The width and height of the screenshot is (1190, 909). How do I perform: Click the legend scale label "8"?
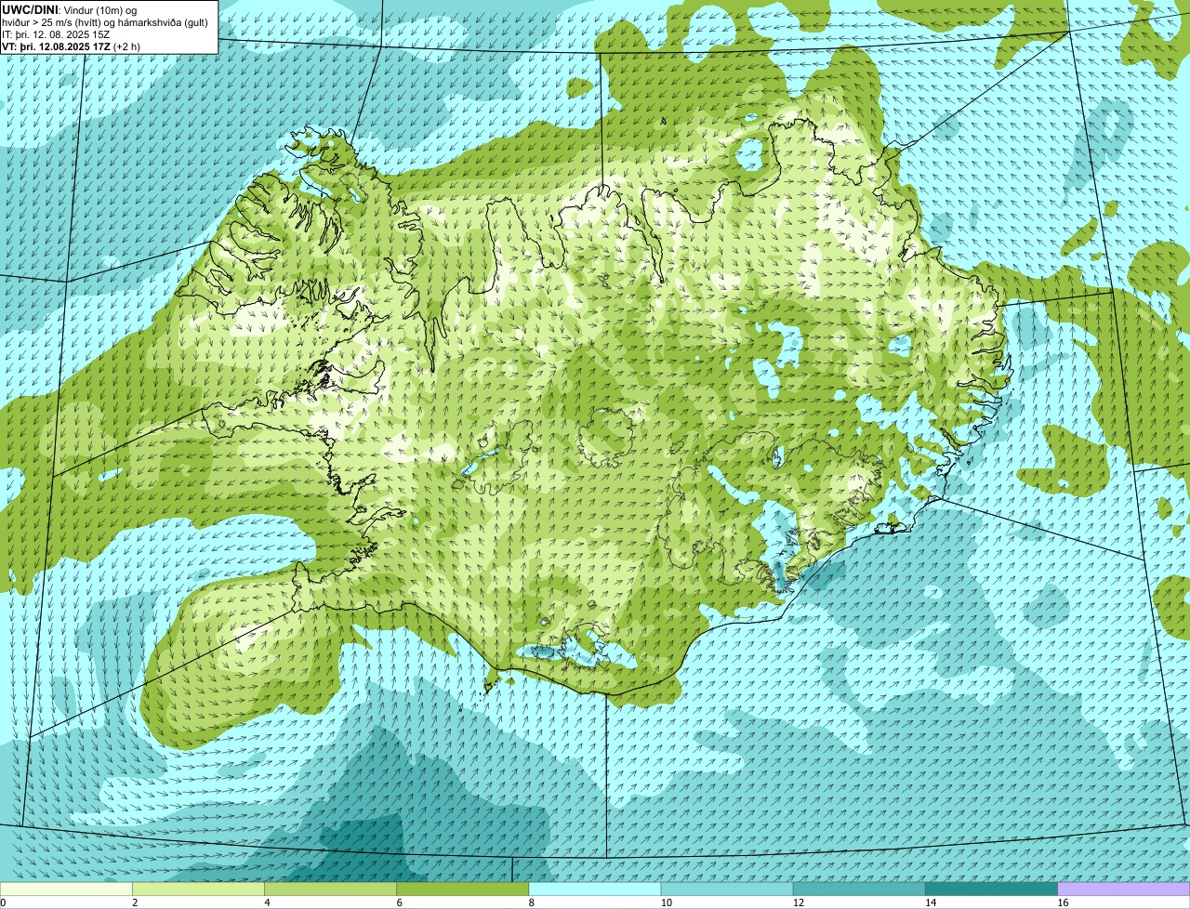[531, 902]
